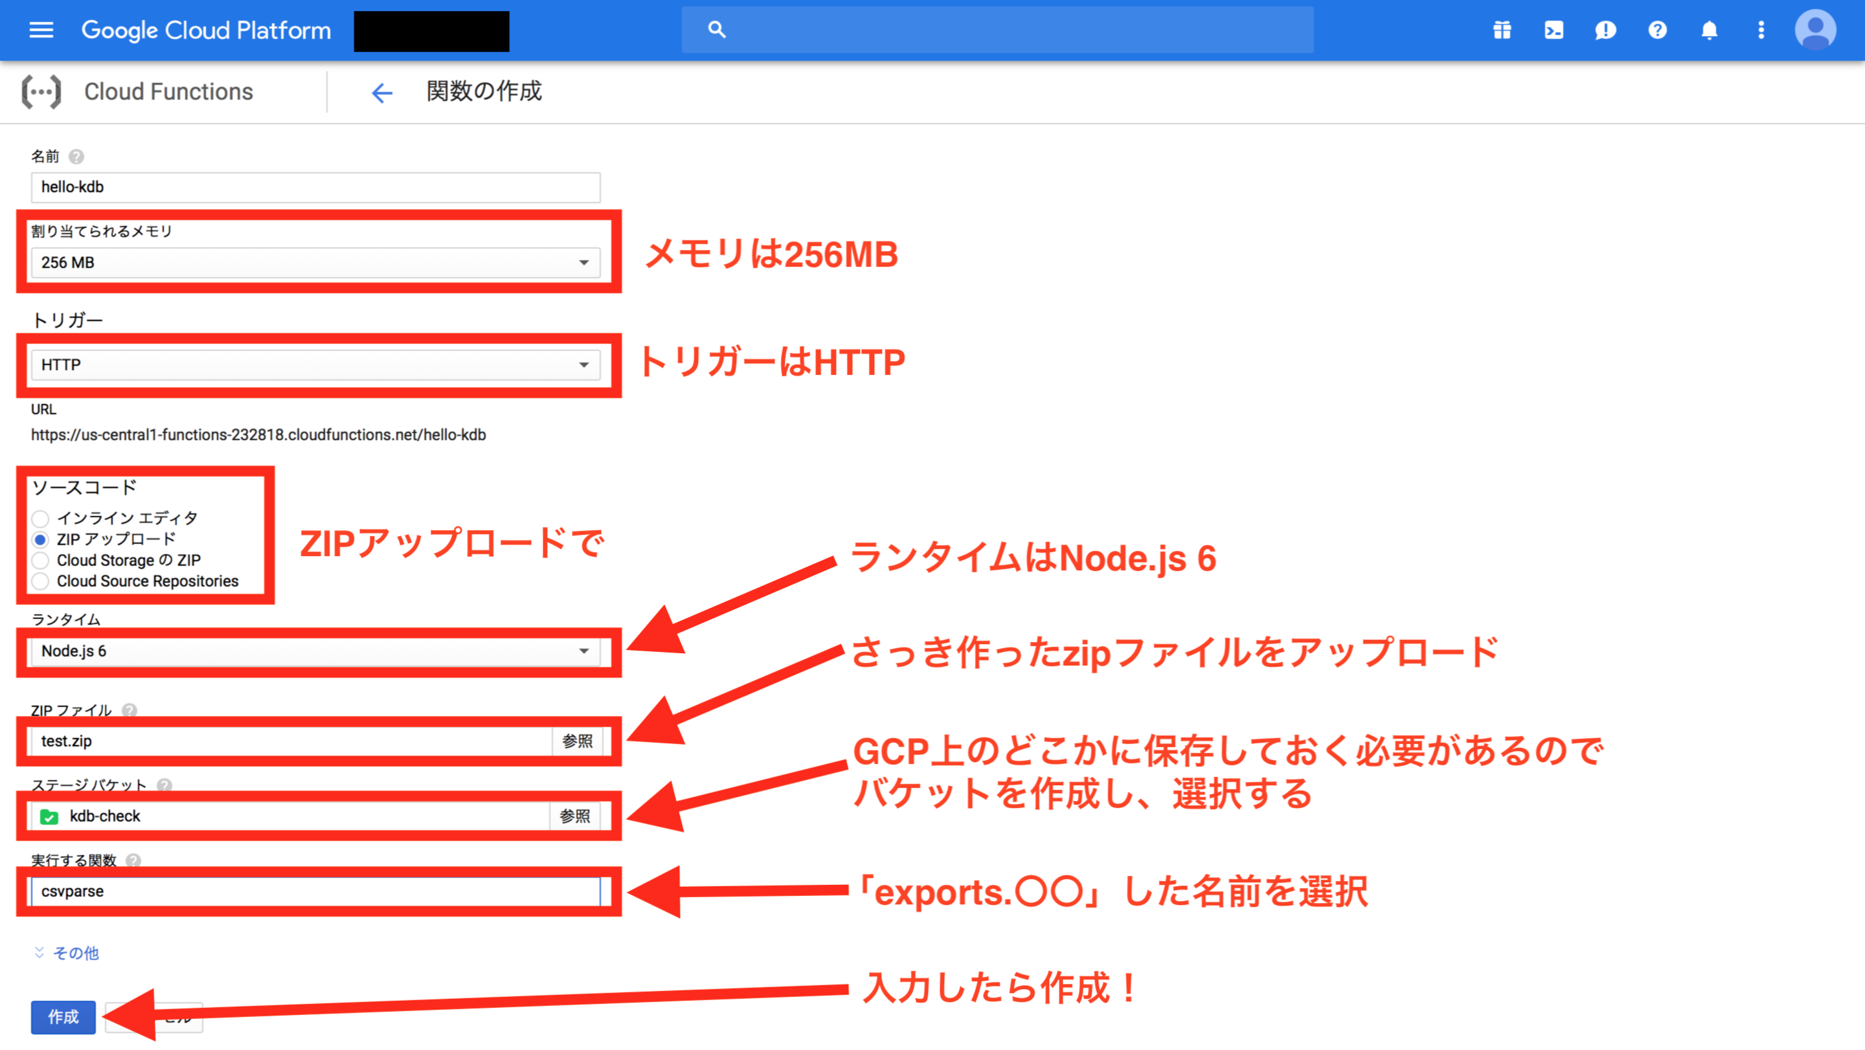Open the account avatar menu

click(x=1815, y=30)
